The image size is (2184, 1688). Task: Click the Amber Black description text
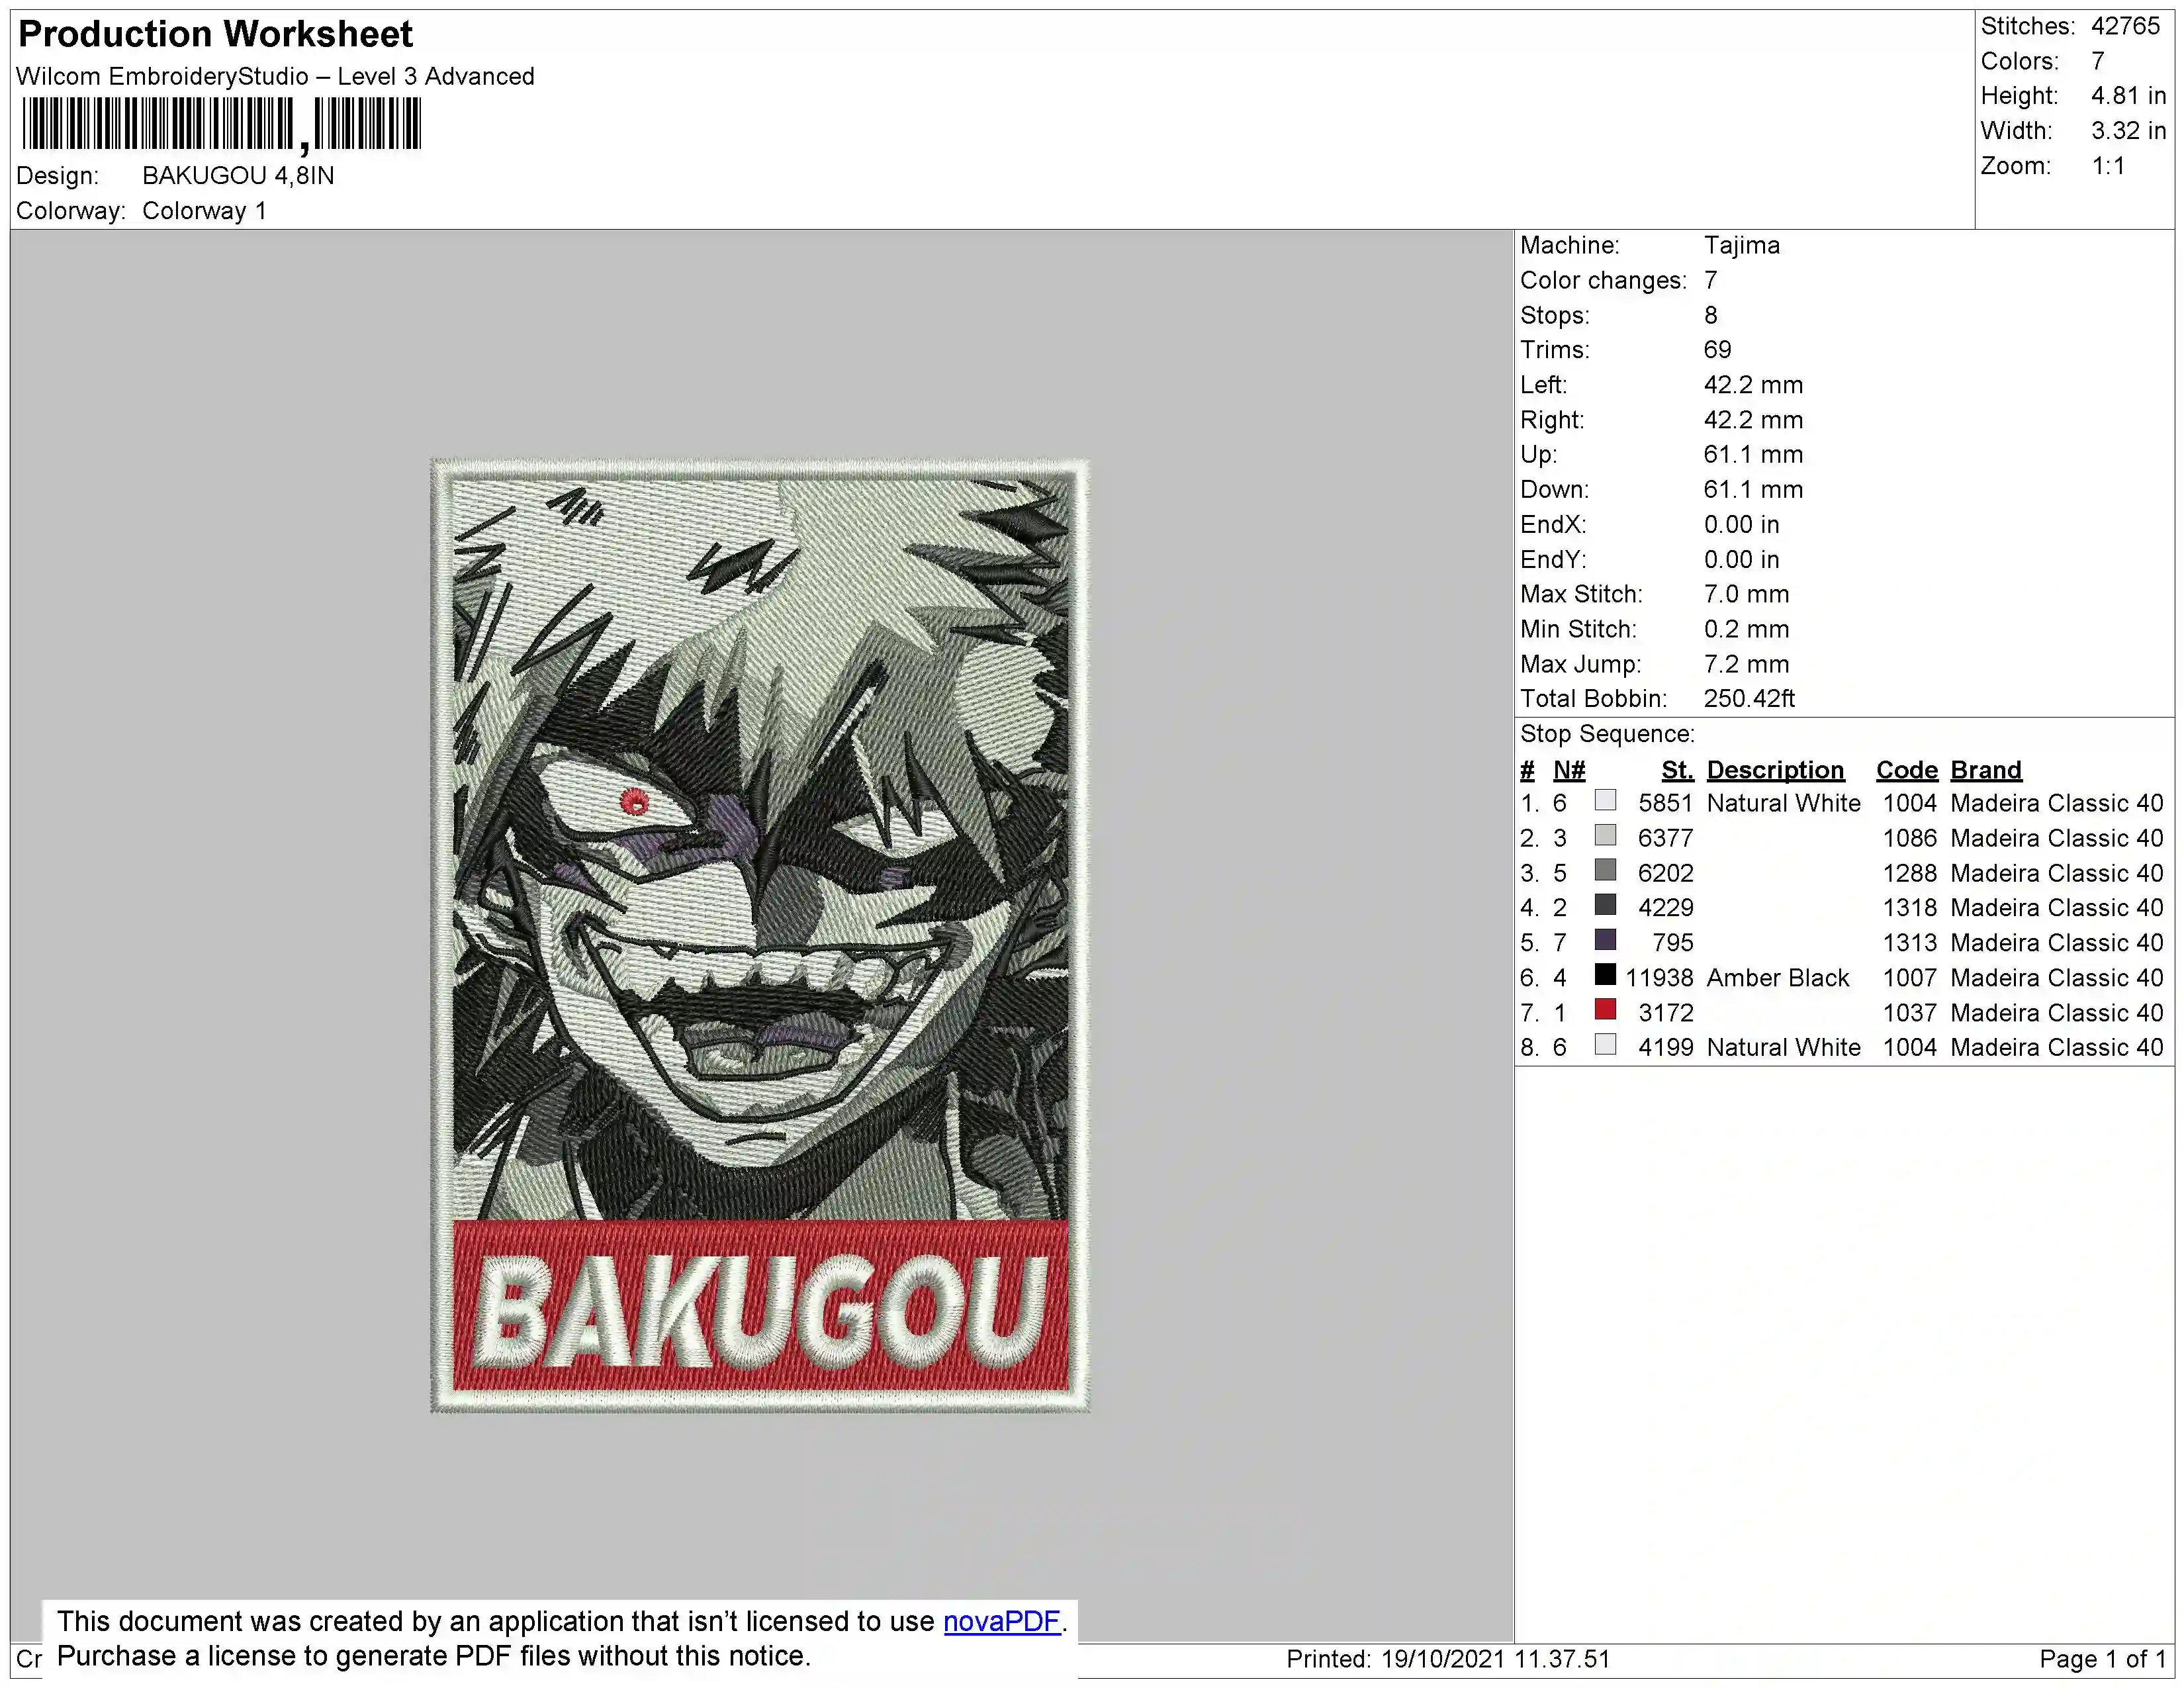click(1777, 977)
